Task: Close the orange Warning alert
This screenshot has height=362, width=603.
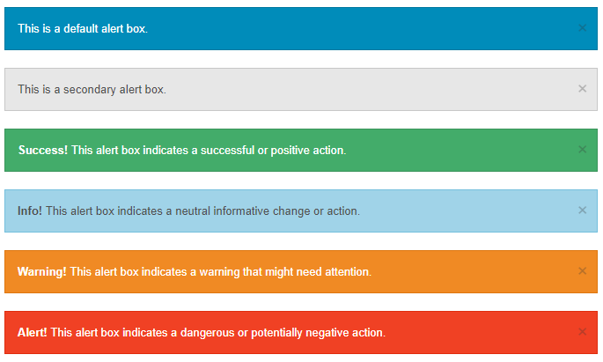Action: pyautogui.click(x=582, y=271)
